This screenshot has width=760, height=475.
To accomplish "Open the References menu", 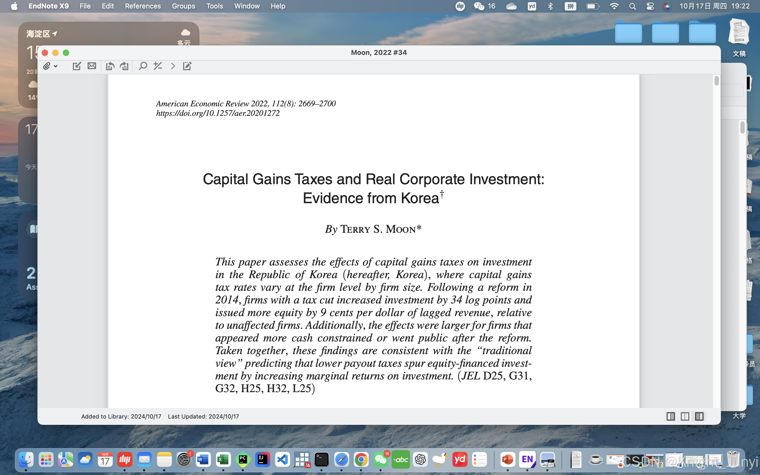I will tap(142, 6).
